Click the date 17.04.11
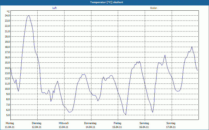Viewport: 209px width, 130px height. (x=171, y=127)
